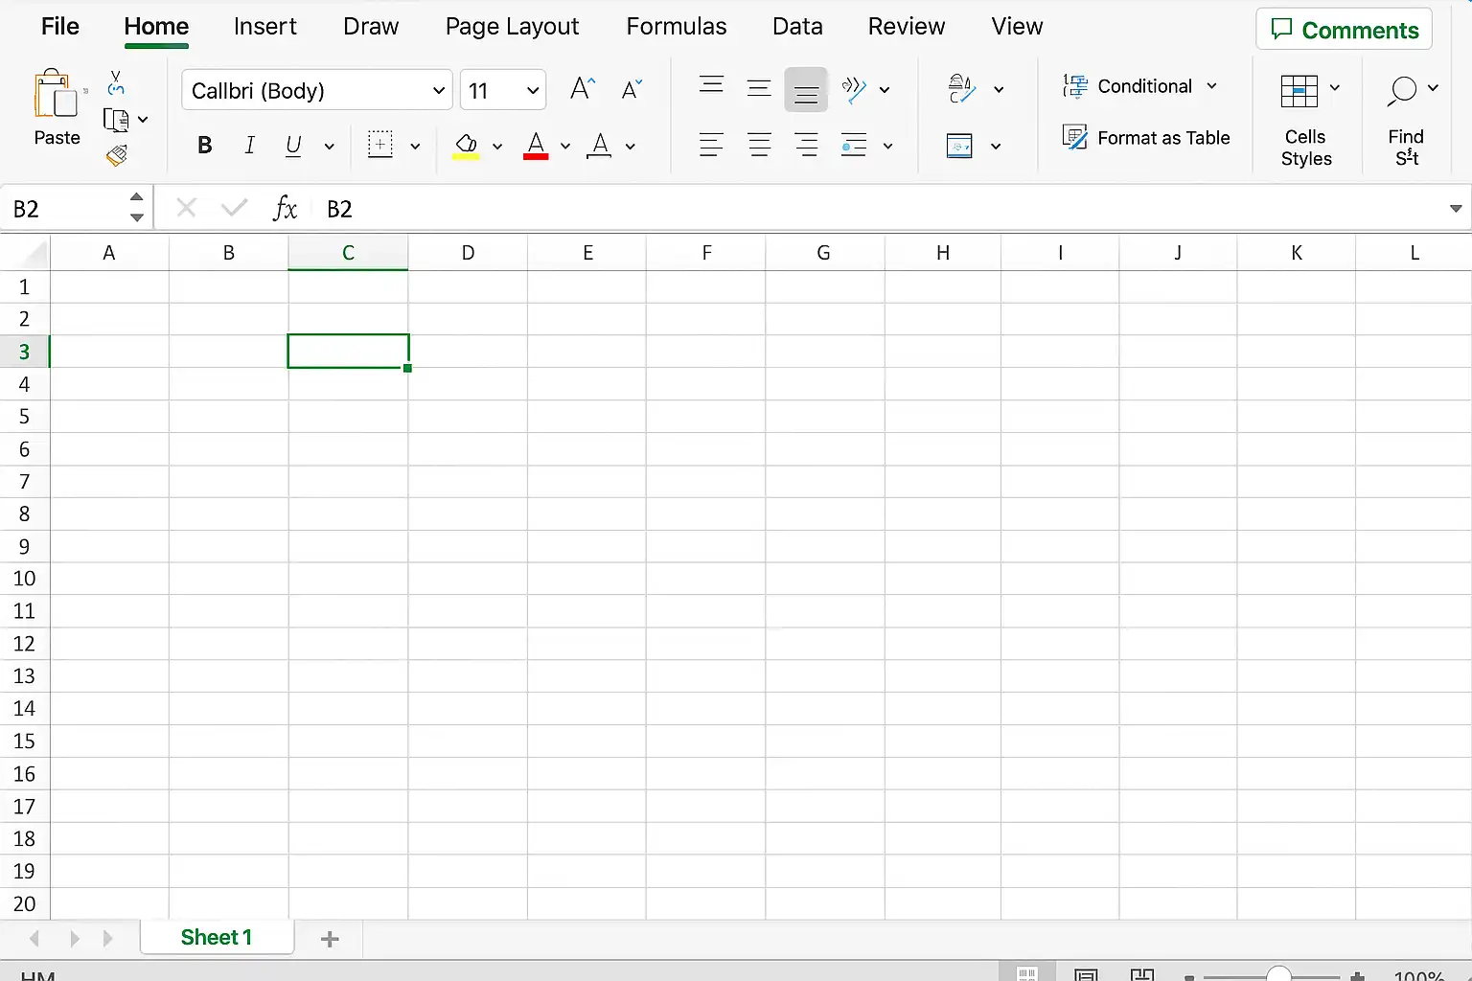Apply the yellow fill color
1472x981 pixels.
coord(466,147)
